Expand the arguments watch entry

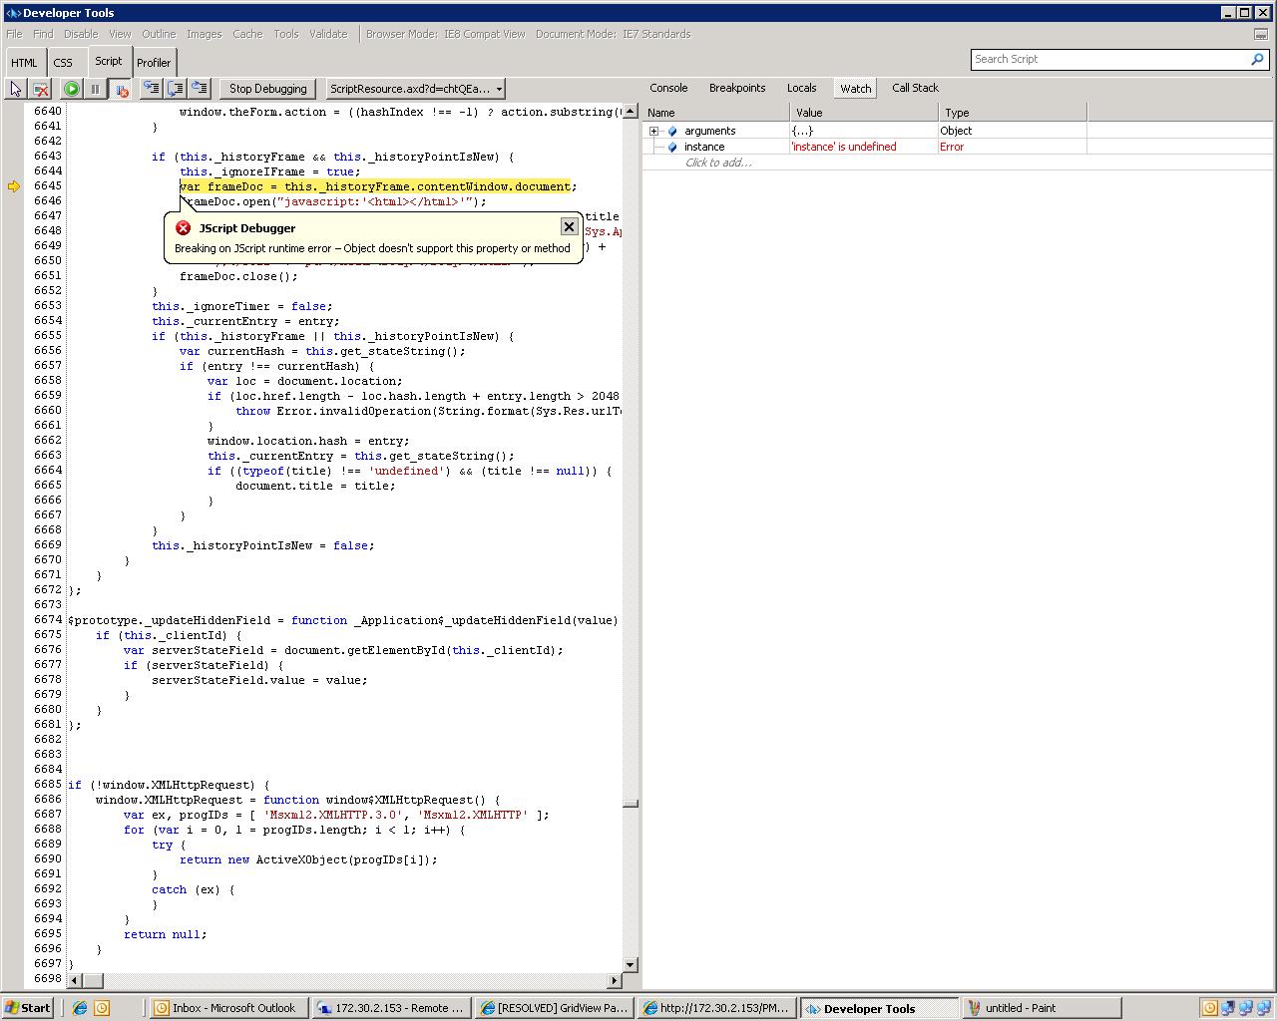click(x=654, y=131)
